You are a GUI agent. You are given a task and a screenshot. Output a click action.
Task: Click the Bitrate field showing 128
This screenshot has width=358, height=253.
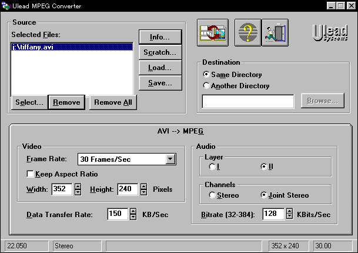(x=273, y=214)
